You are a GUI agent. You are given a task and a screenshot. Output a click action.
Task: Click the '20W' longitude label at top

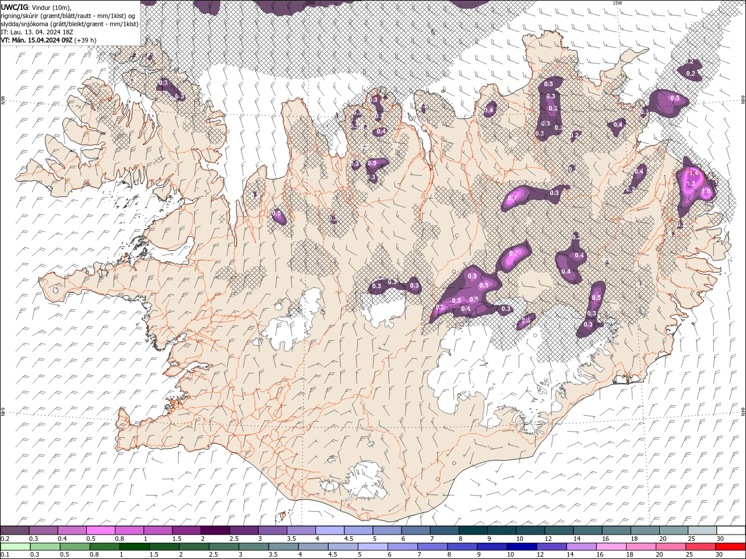point(310,3)
